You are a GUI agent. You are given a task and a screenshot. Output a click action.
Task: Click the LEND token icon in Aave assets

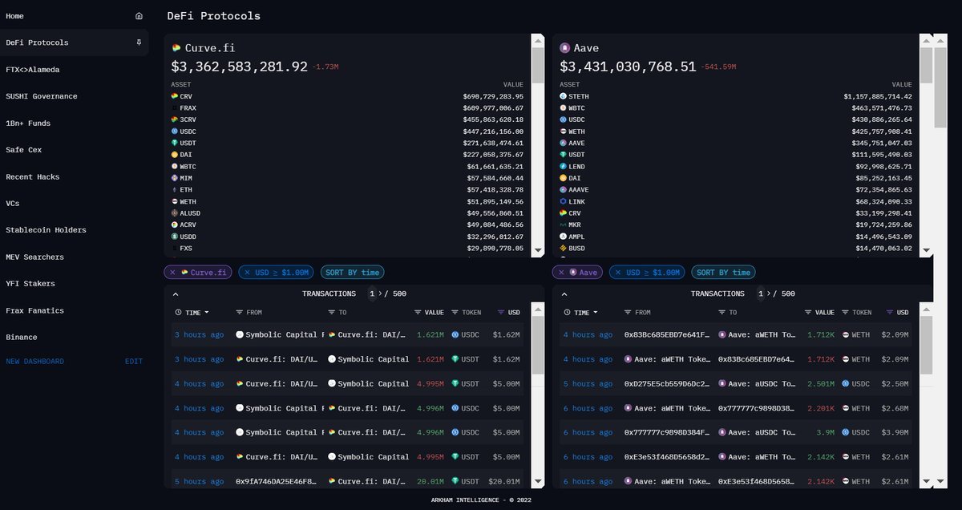pos(563,166)
